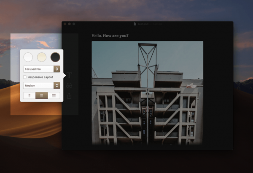
Task: Select the narrow line width option
Action: tap(30, 95)
